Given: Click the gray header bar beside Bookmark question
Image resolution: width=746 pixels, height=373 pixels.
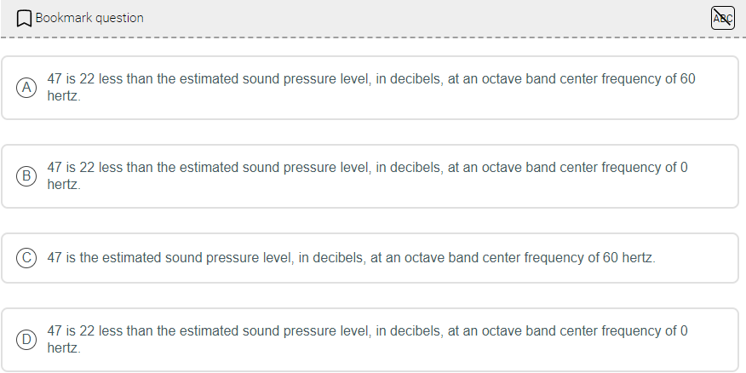Looking at the screenshot, I should pyautogui.click(x=426, y=18).
